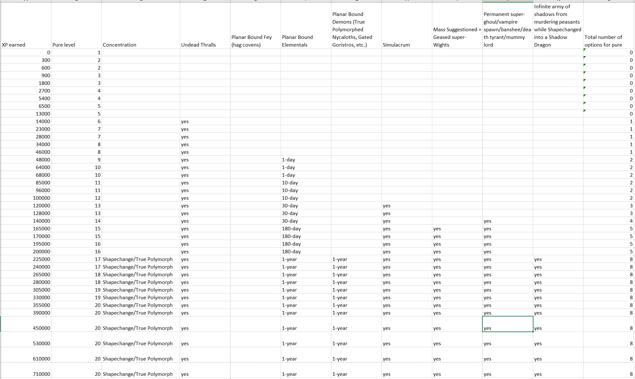Select the Simulacrum "yes" in the 120000 row
Viewport: 635px width, 379px height.
point(407,205)
